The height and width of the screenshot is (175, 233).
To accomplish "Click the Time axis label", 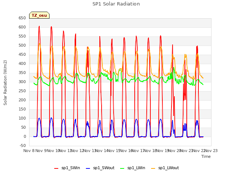I will click(206, 156).
